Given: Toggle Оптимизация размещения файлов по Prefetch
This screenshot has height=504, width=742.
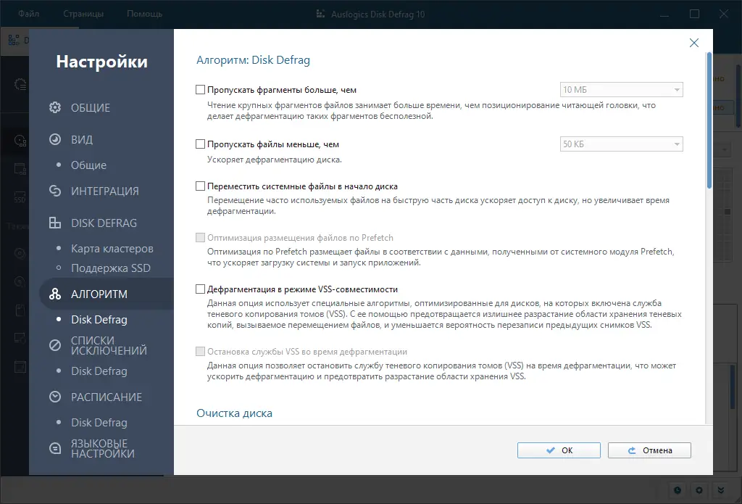Looking at the screenshot, I should tap(200, 238).
